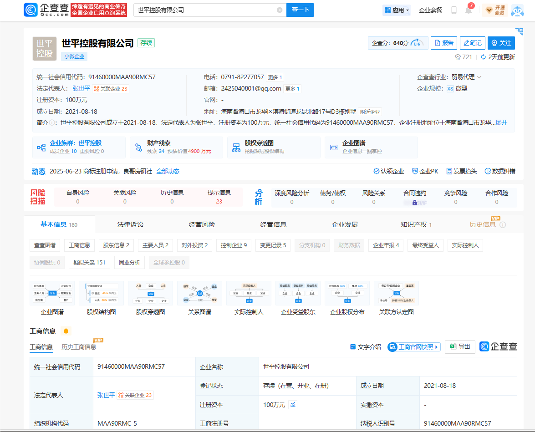The width and height of the screenshot is (535, 432).
Task: Open the mobile app phone icon
Action: pos(454,10)
